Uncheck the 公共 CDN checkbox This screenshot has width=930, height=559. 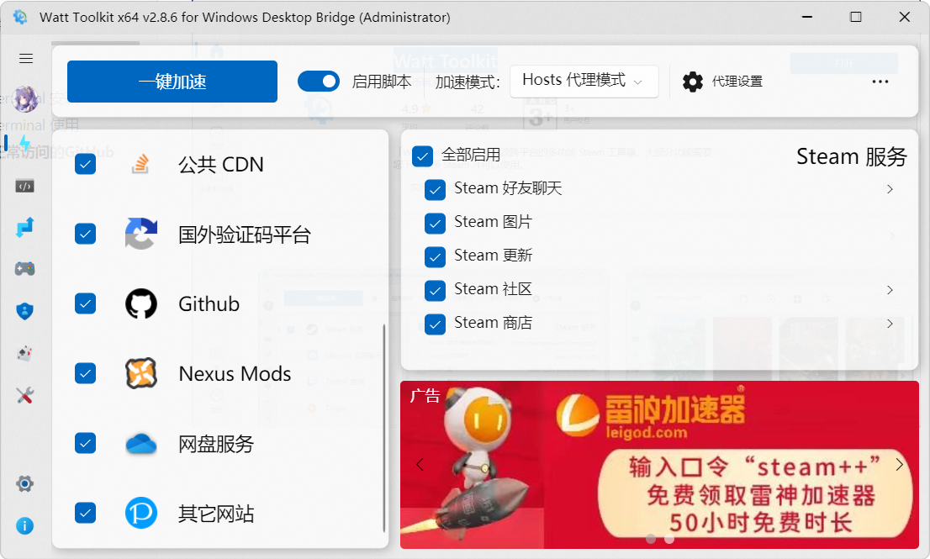[86, 164]
